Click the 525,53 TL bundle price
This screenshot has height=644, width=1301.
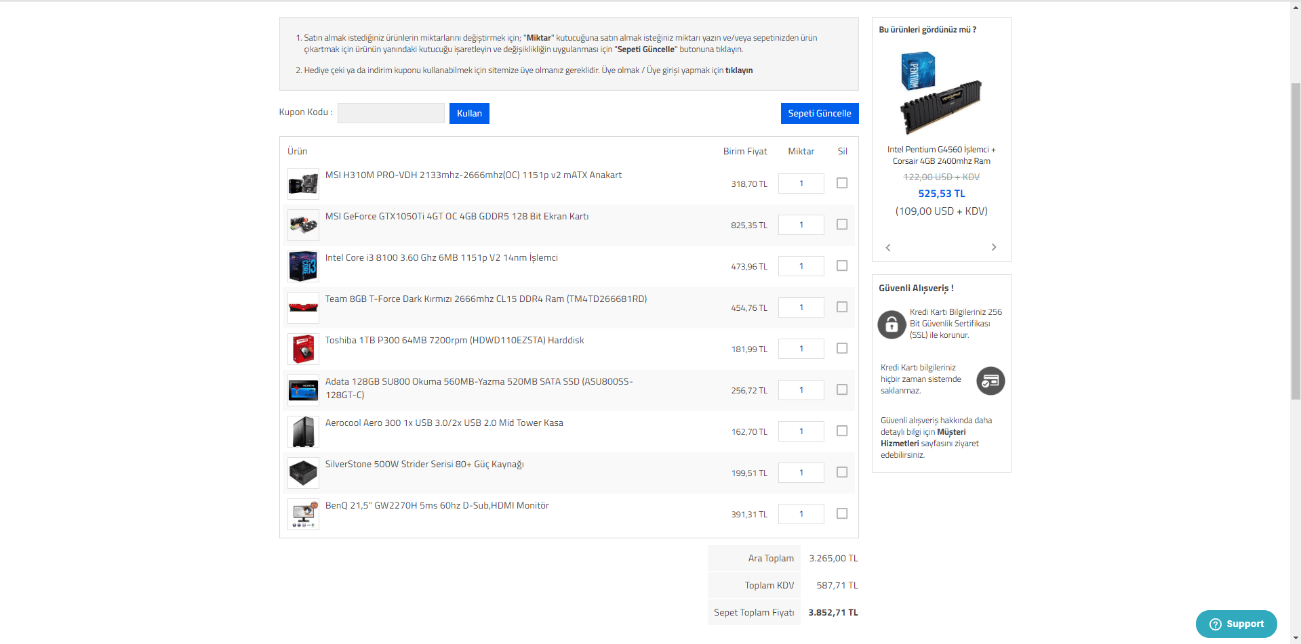942,194
